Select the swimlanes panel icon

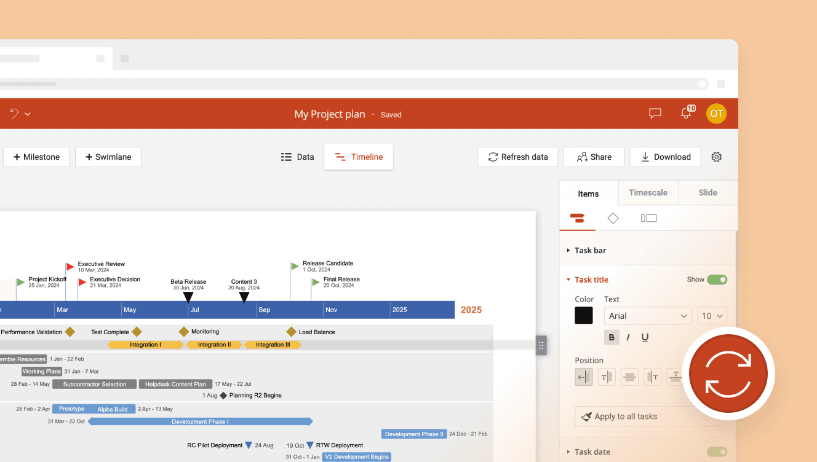649,218
